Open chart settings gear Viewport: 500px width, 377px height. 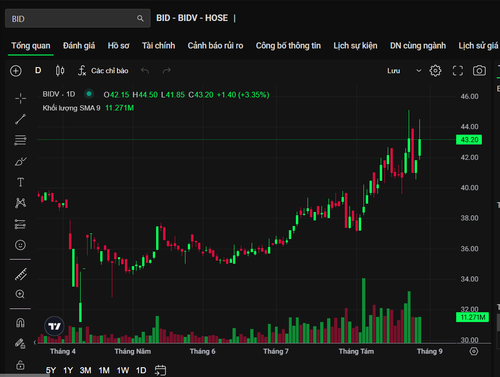click(x=435, y=71)
